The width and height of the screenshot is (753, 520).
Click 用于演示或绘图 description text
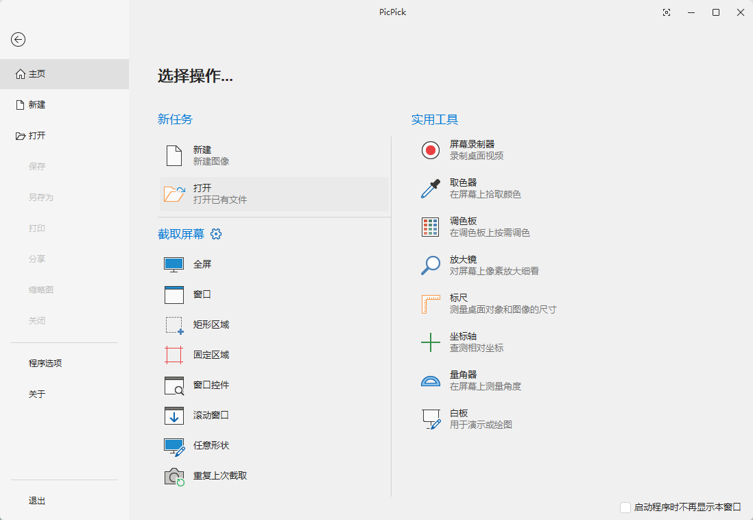click(x=481, y=425)
